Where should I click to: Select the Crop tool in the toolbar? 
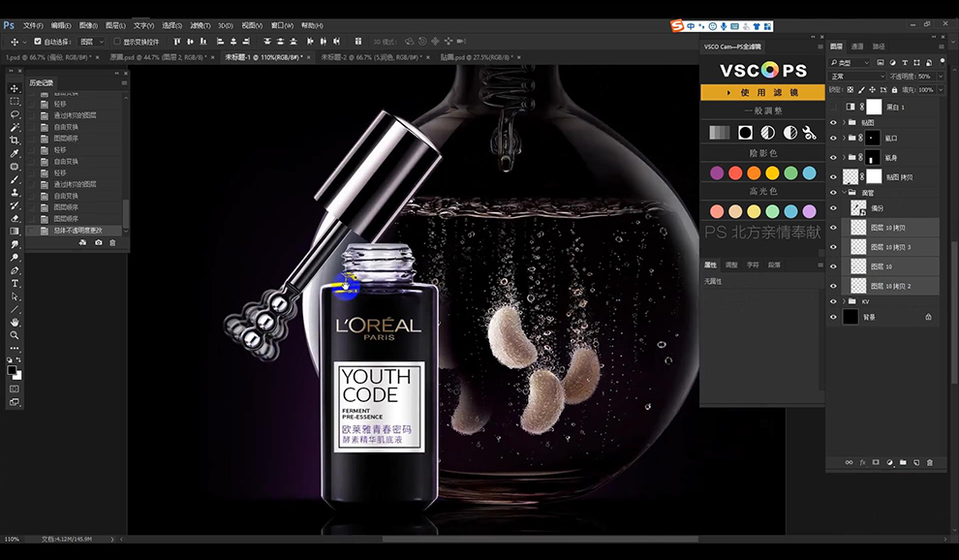[15, 140]
